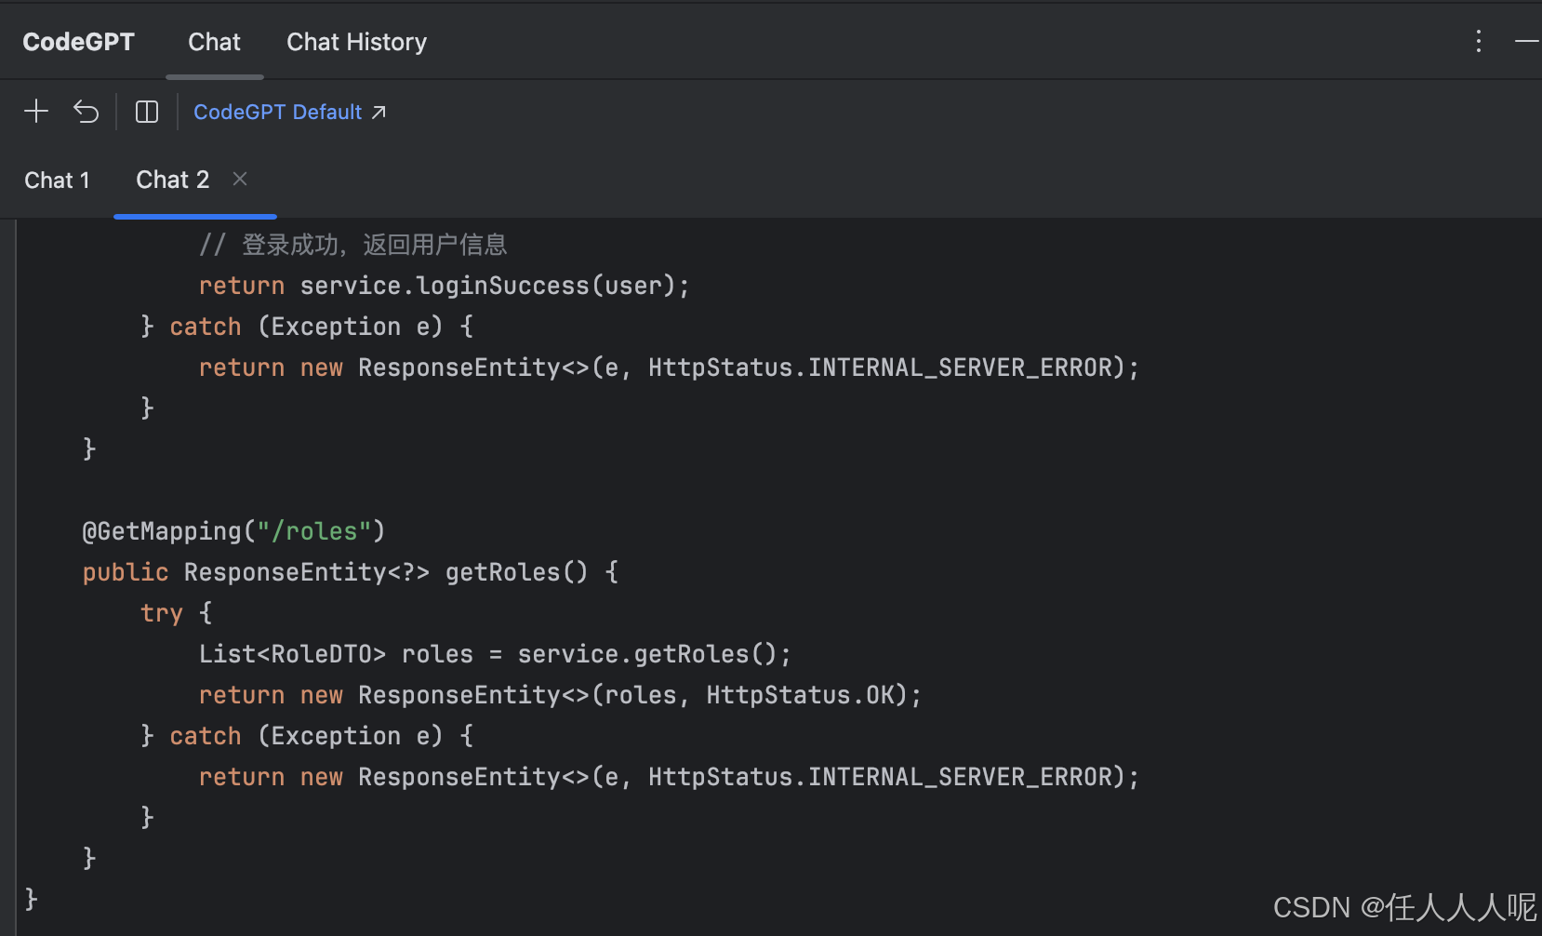The image size is (1542, 936).
Task: Hide the CodeGPT tool window with the minimize dash
Action: tap(1527, 41)
